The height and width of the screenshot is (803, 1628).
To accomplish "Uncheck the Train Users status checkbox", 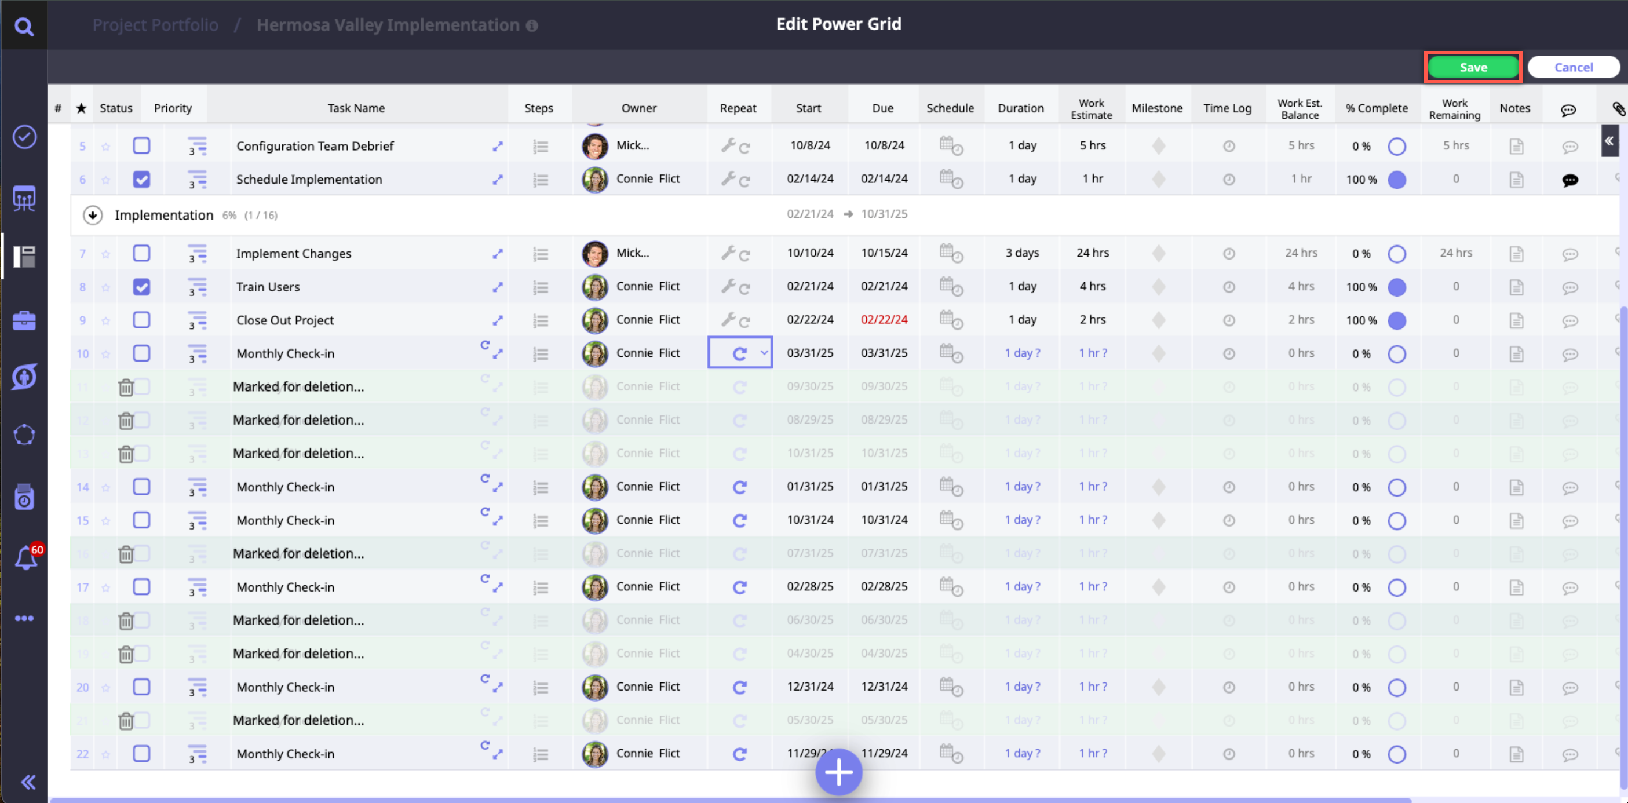I will 141,287.
